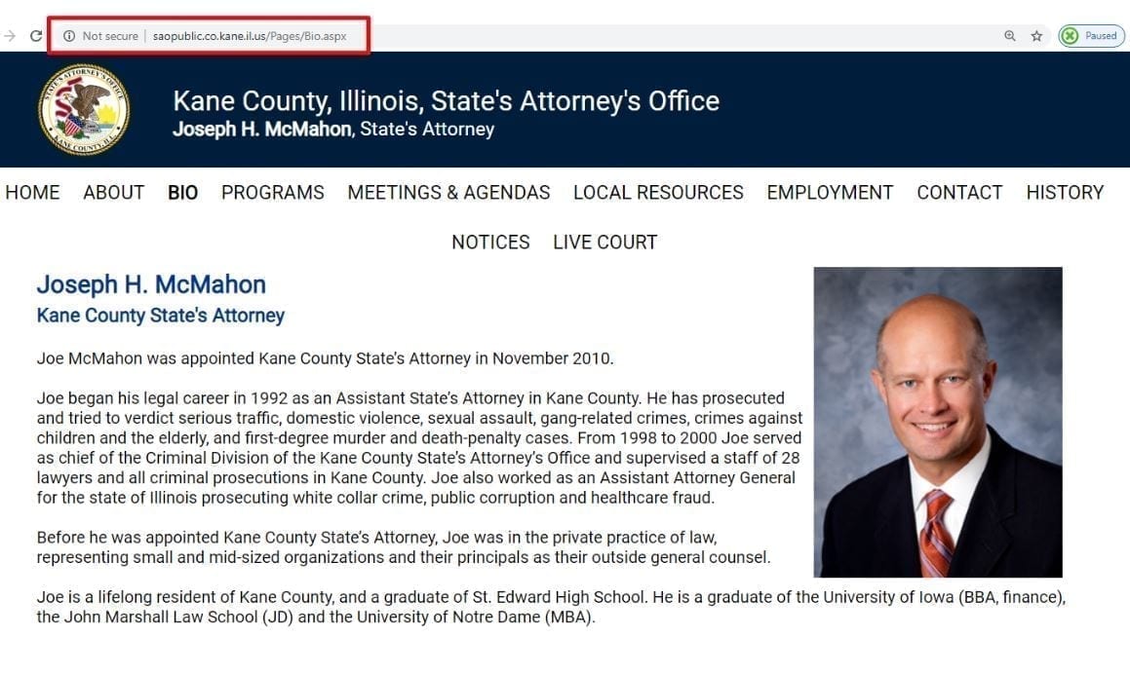
Task: Bookmark page with the star icon
Action: pos(1036,36)
